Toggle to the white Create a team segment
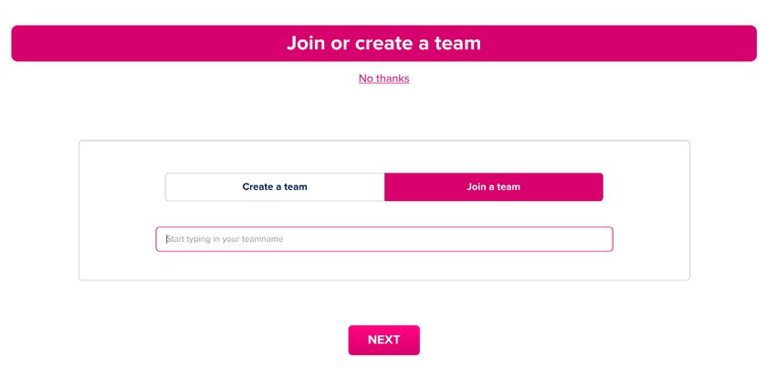 [x=275, y=187]
